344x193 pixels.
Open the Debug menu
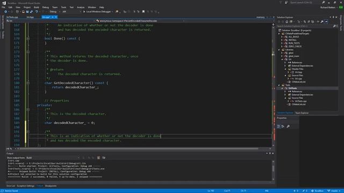coord(45,7)
